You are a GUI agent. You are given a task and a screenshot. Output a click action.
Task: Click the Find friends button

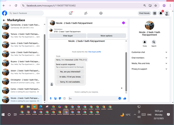(144, 13)
